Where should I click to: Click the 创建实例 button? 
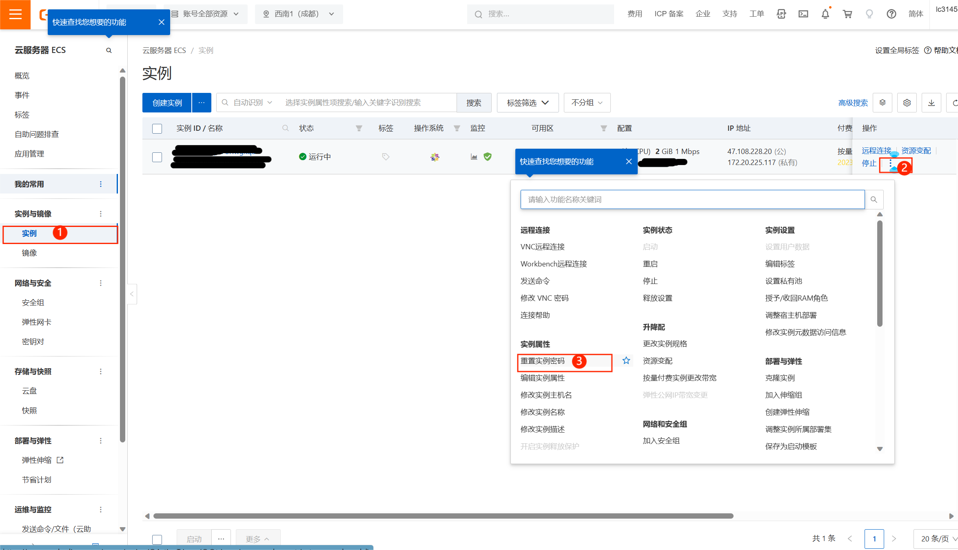[167, 103]
